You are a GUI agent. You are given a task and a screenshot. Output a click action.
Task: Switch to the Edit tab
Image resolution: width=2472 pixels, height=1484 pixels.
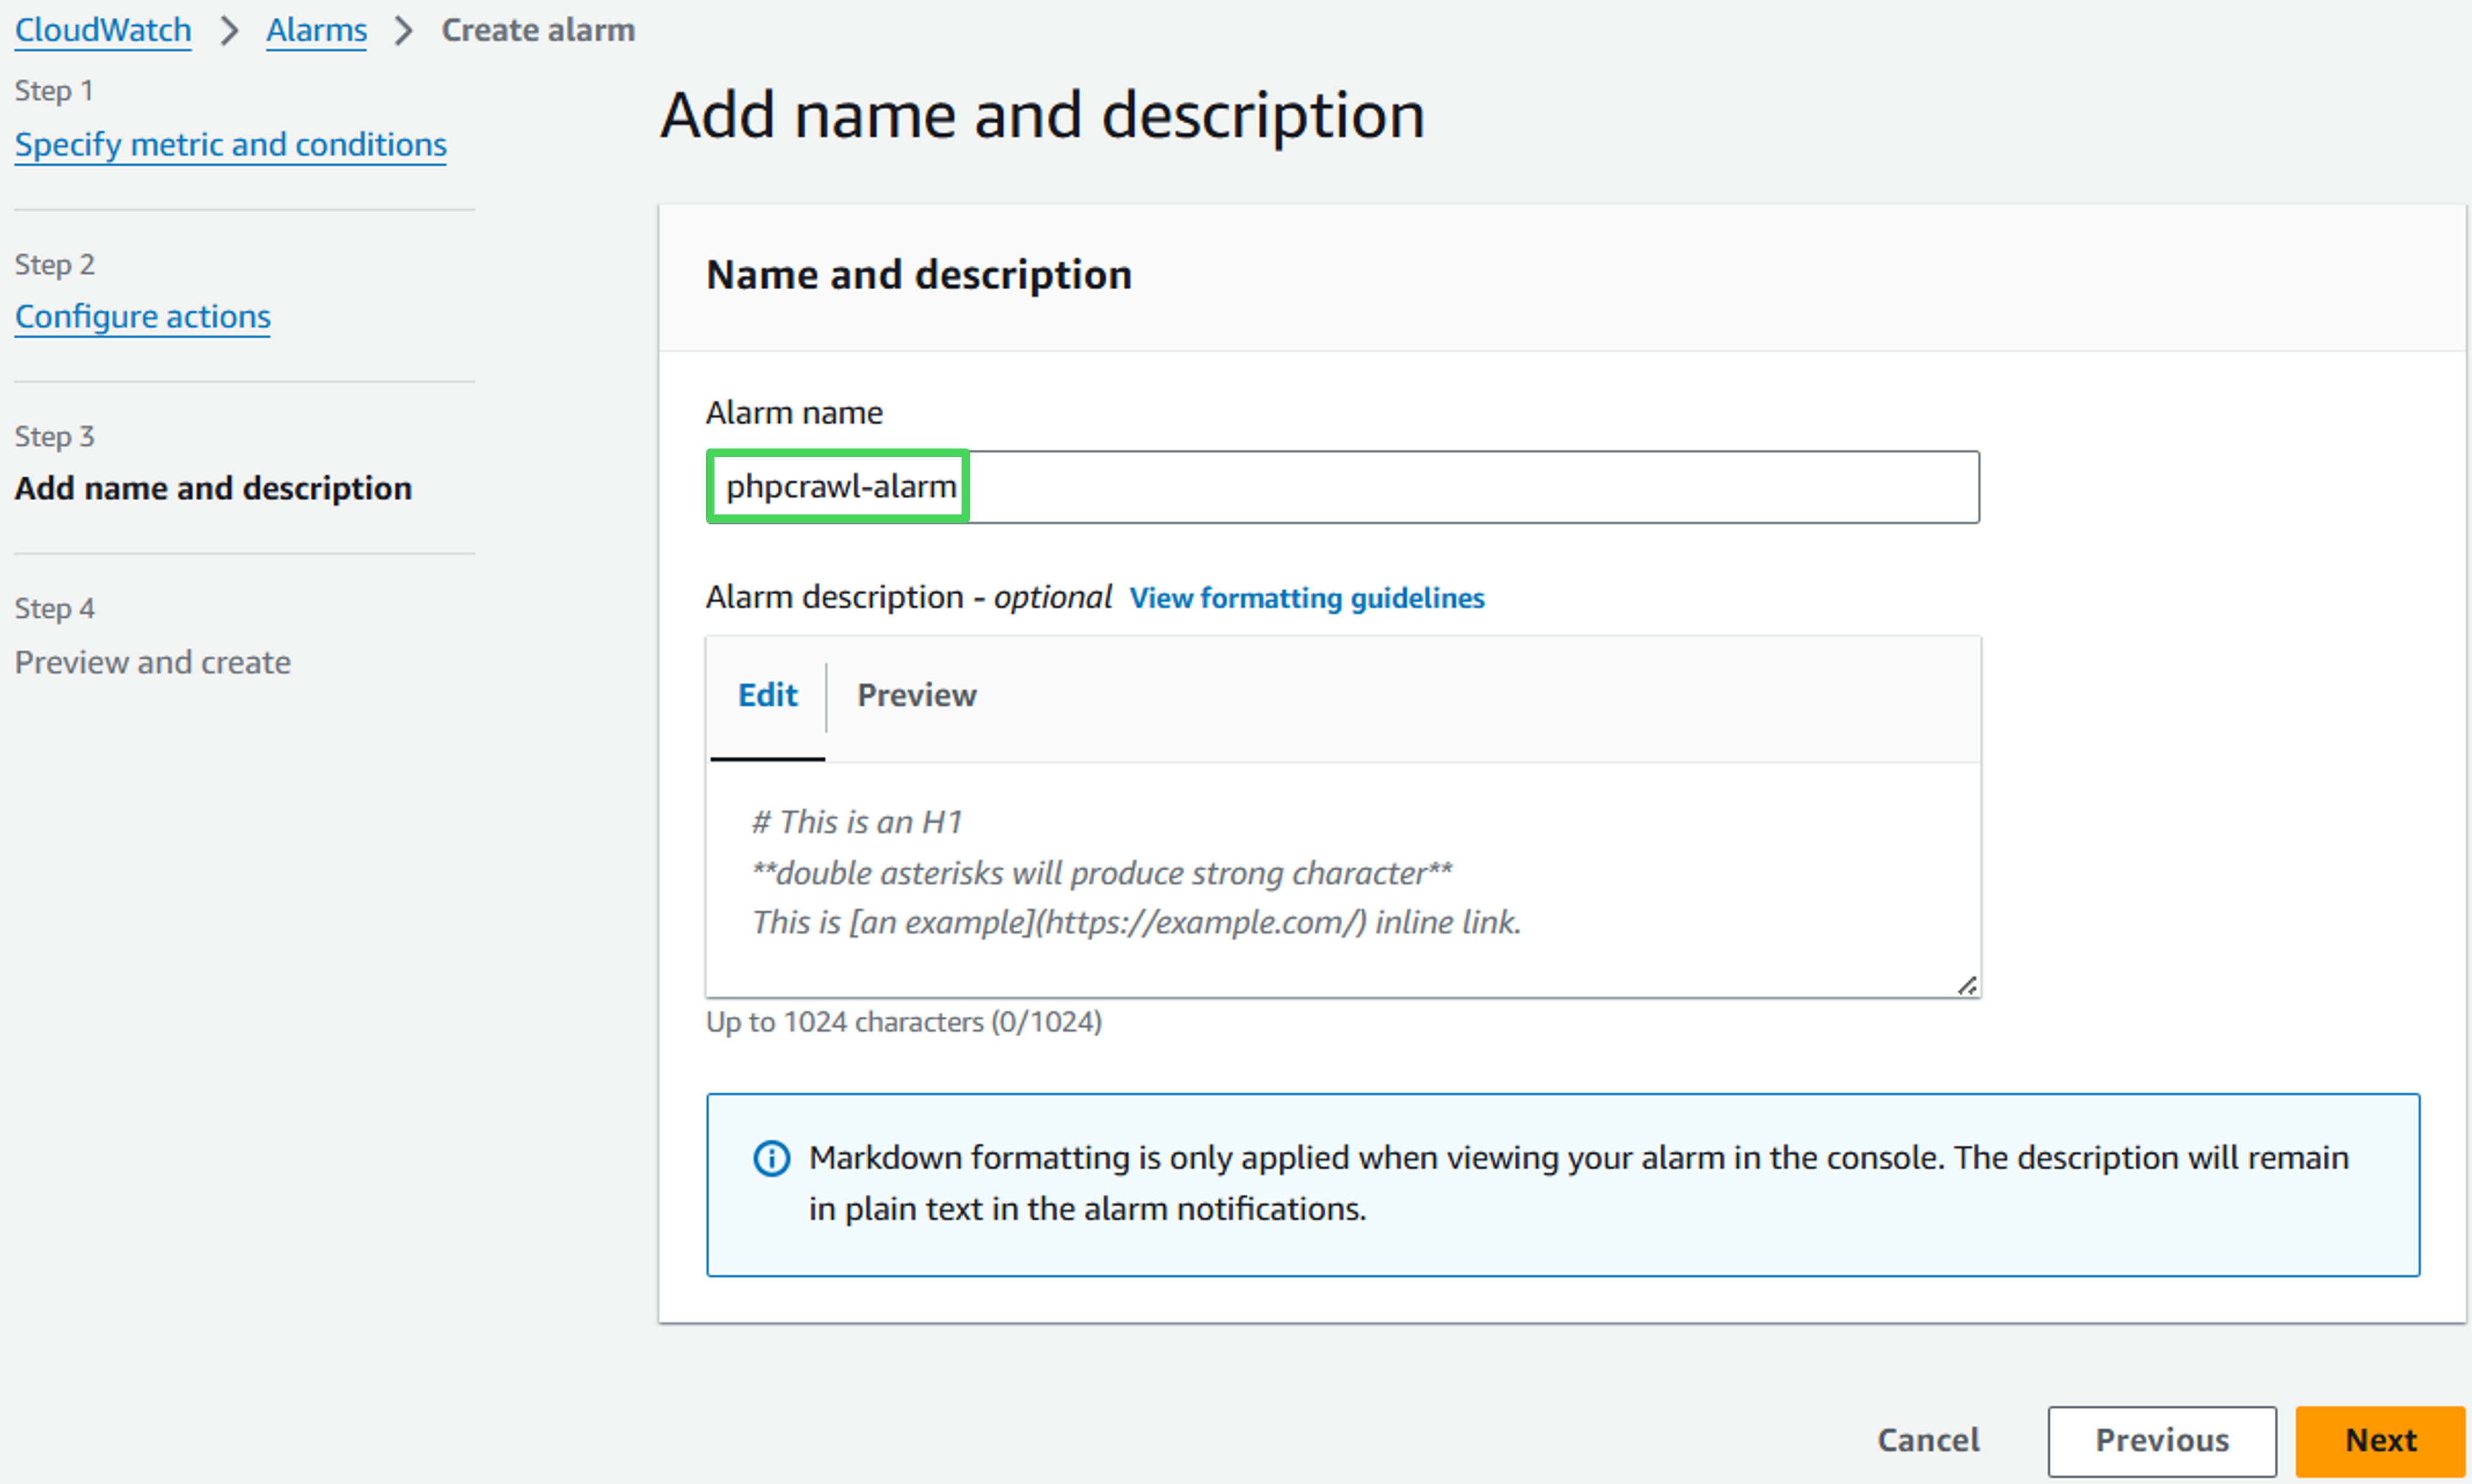[x=767, y=695]
